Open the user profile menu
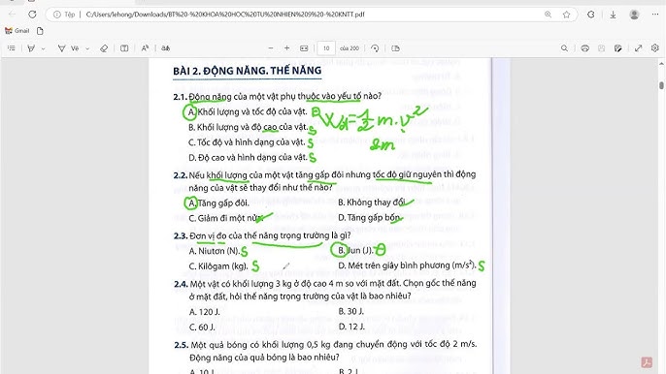Screen dimensions: 666x374 click(x=634, y=15)
